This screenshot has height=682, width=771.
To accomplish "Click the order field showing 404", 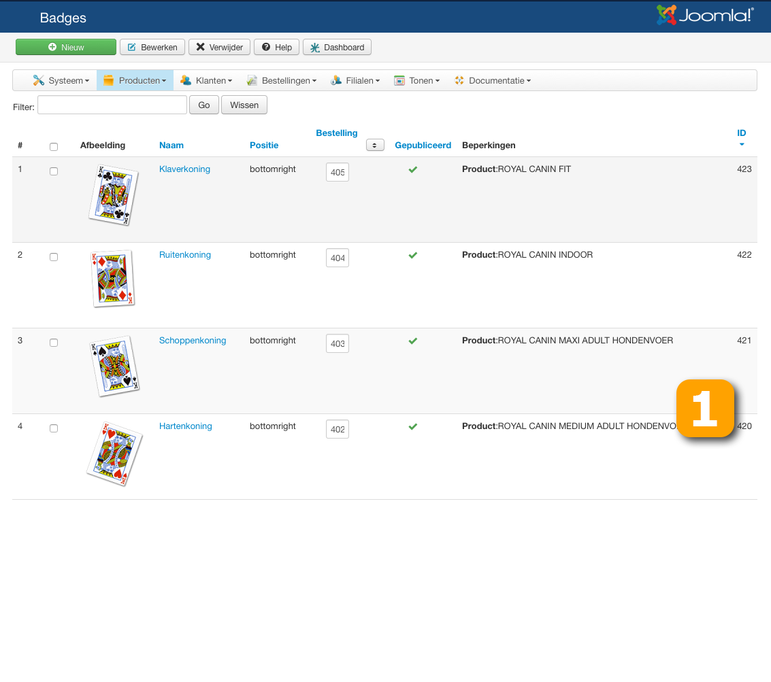I will [338, 258].
